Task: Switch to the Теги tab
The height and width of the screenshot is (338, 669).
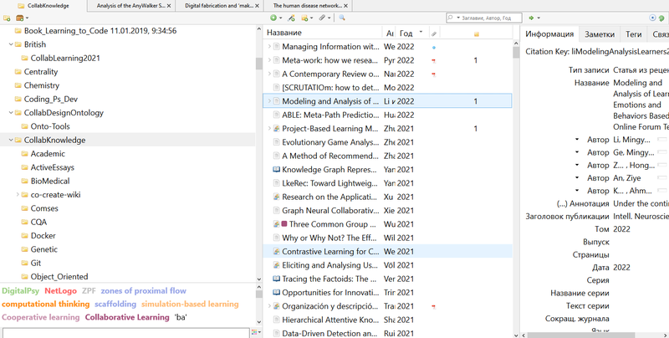Action: click(x=634, y=34)
